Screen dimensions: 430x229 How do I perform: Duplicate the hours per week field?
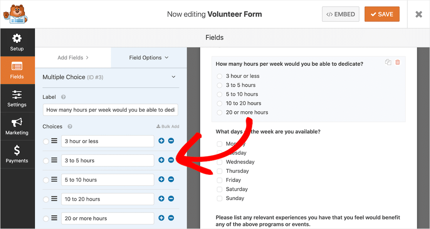click(x=388, y=62)
